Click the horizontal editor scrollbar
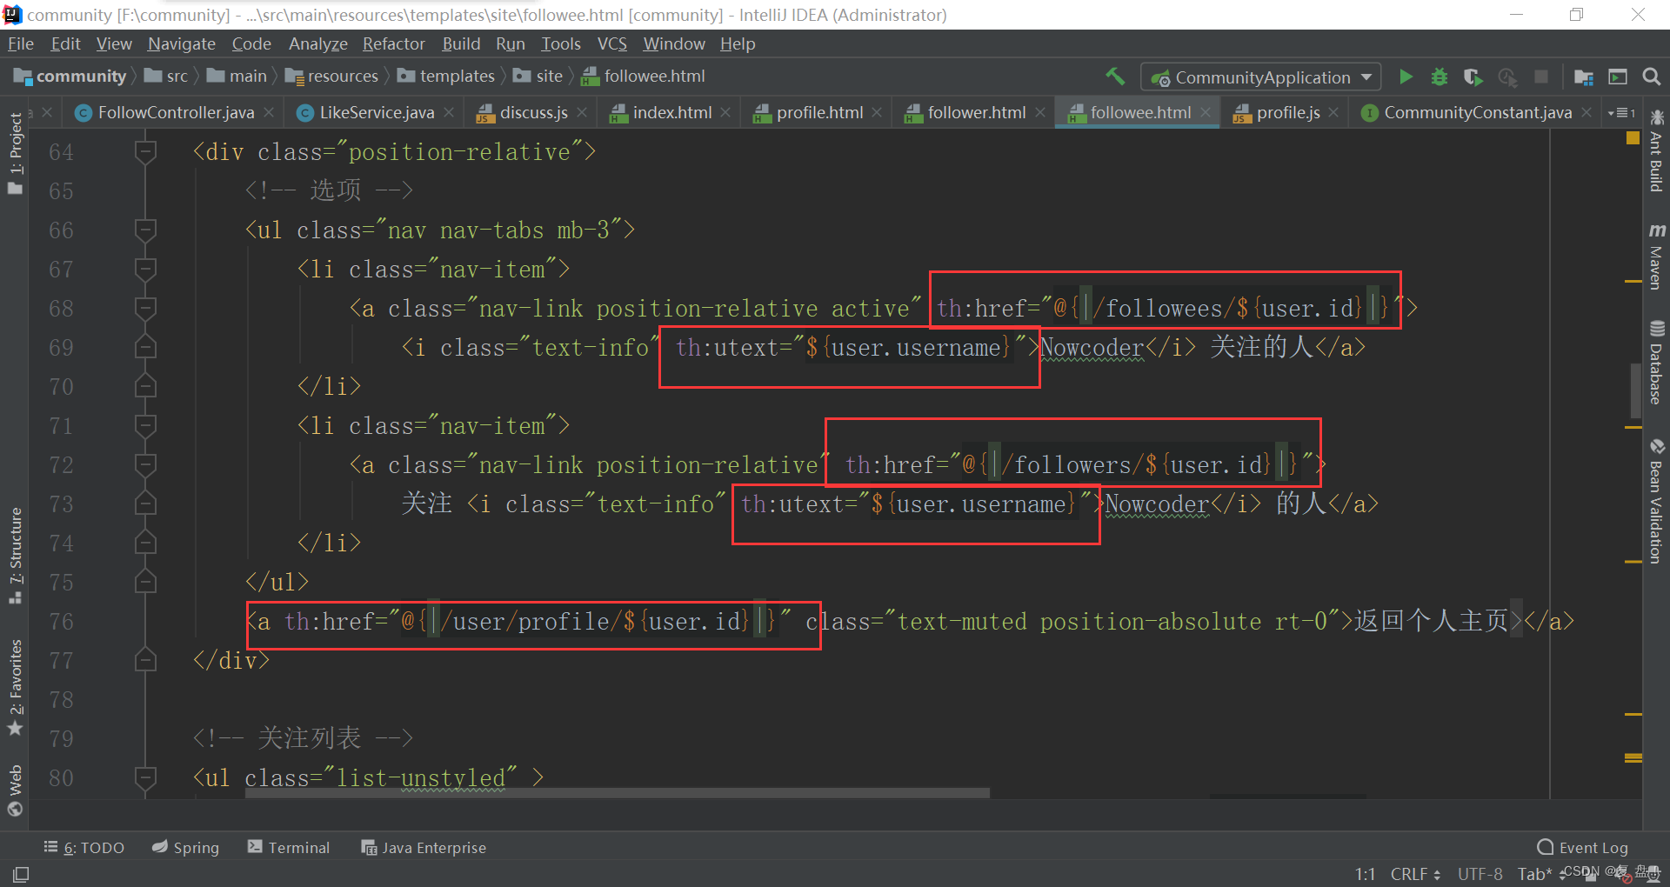Viewport: 1670px width, 887px height. 618,793
